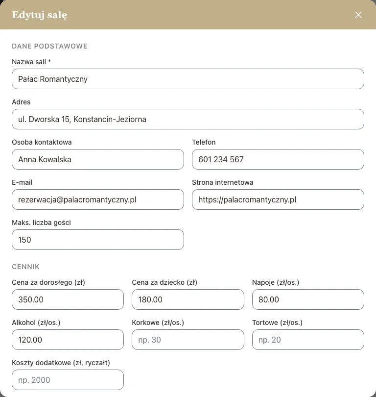The image size is (376, 397).
Task: Close the Edytuj salę dialog
Action: click(358, 15)
